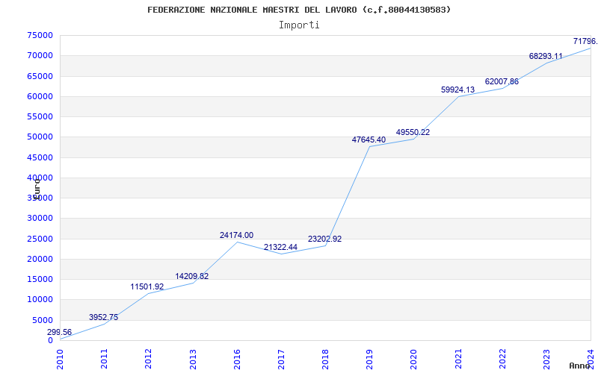The height and width of the screenshot is (373, 598).
Task: Select the 23202.92 data label for 2018
Action: click(x=324, y=239)
